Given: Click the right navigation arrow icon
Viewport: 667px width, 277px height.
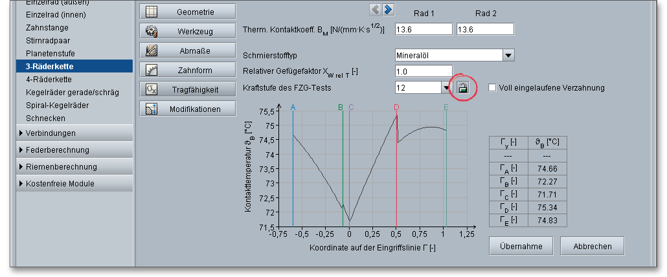Looking at the screenshot, I should coord(388,9).
